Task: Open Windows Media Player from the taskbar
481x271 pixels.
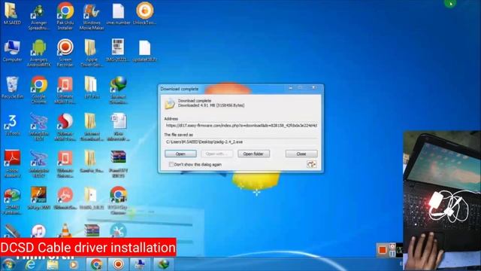Action: 74,264
